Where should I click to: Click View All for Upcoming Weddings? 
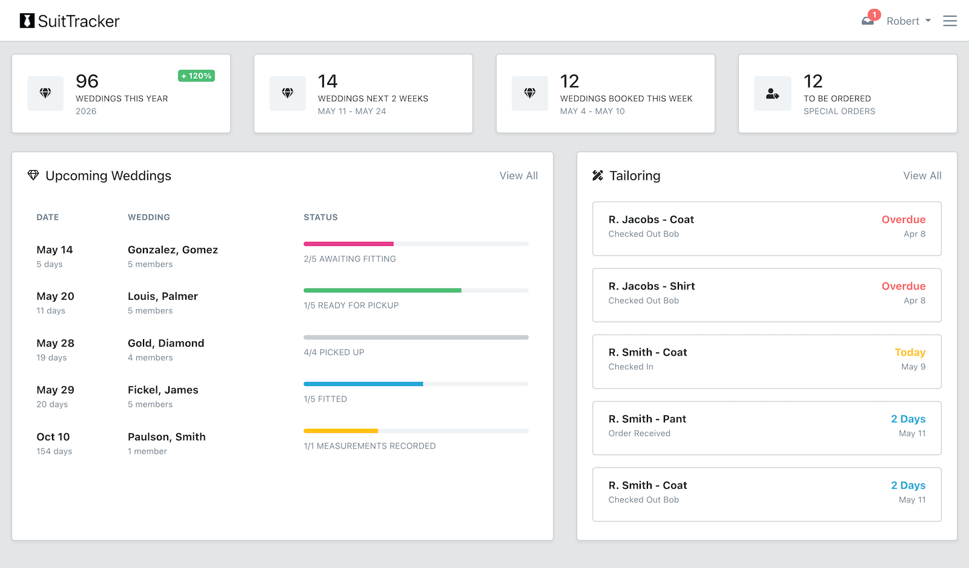518,176
